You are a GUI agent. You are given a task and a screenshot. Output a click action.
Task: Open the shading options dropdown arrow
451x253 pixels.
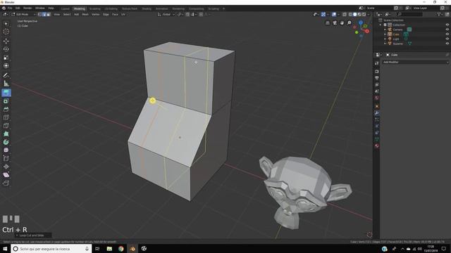(x=369, y=14)
